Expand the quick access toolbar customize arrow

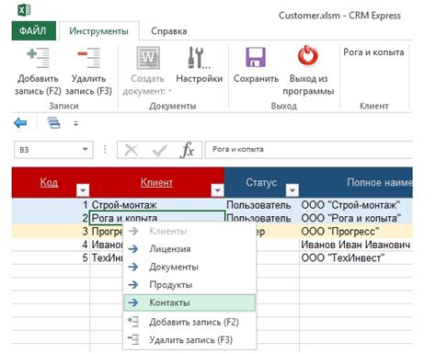click(75, 123)
